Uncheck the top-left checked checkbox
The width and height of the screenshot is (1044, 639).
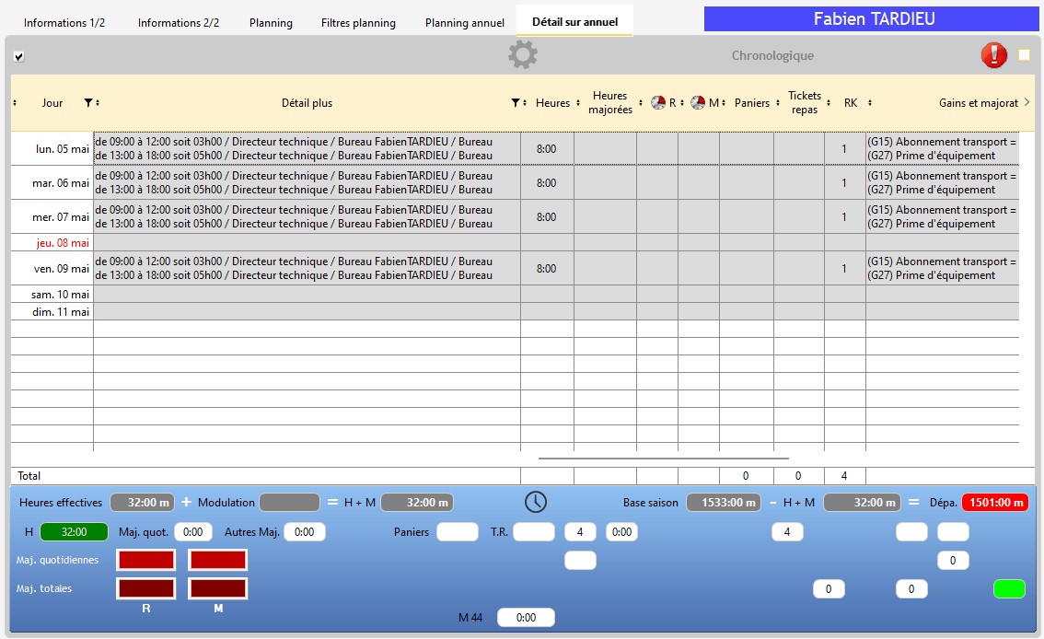point(19,56)
